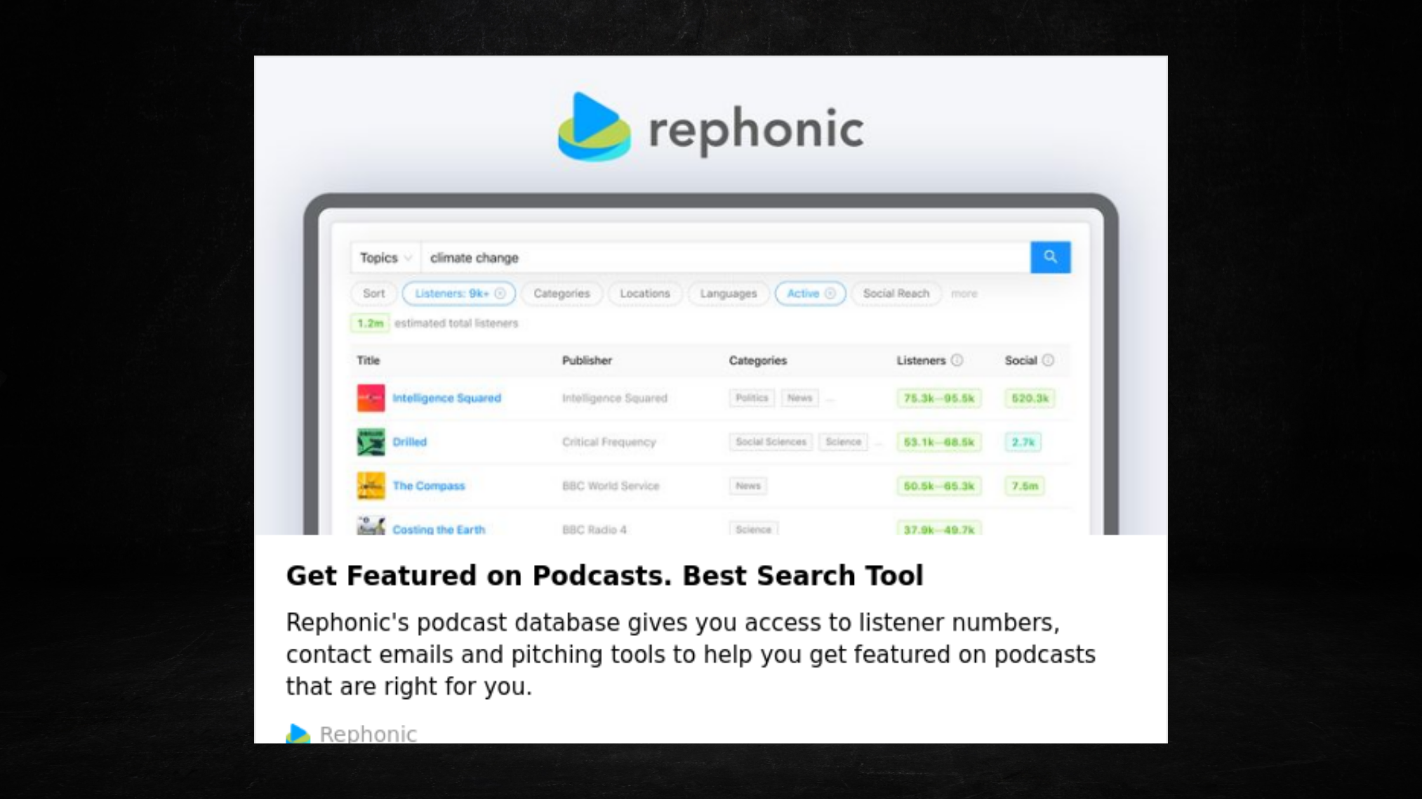
Task: Select the Locations filter tab
Action: pyautogui.click(x=644, y=293)
